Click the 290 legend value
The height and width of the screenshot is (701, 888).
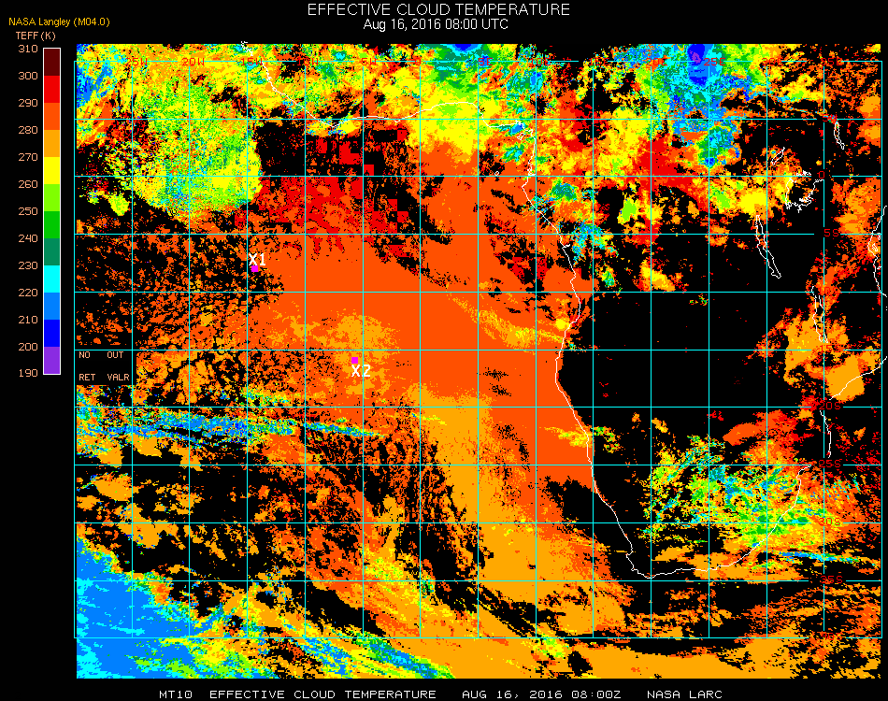[28, 103]
